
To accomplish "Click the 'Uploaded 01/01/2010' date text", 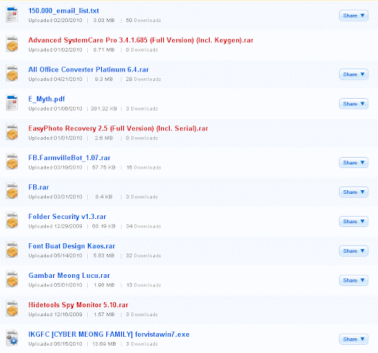I will click(x=55, y=138).
